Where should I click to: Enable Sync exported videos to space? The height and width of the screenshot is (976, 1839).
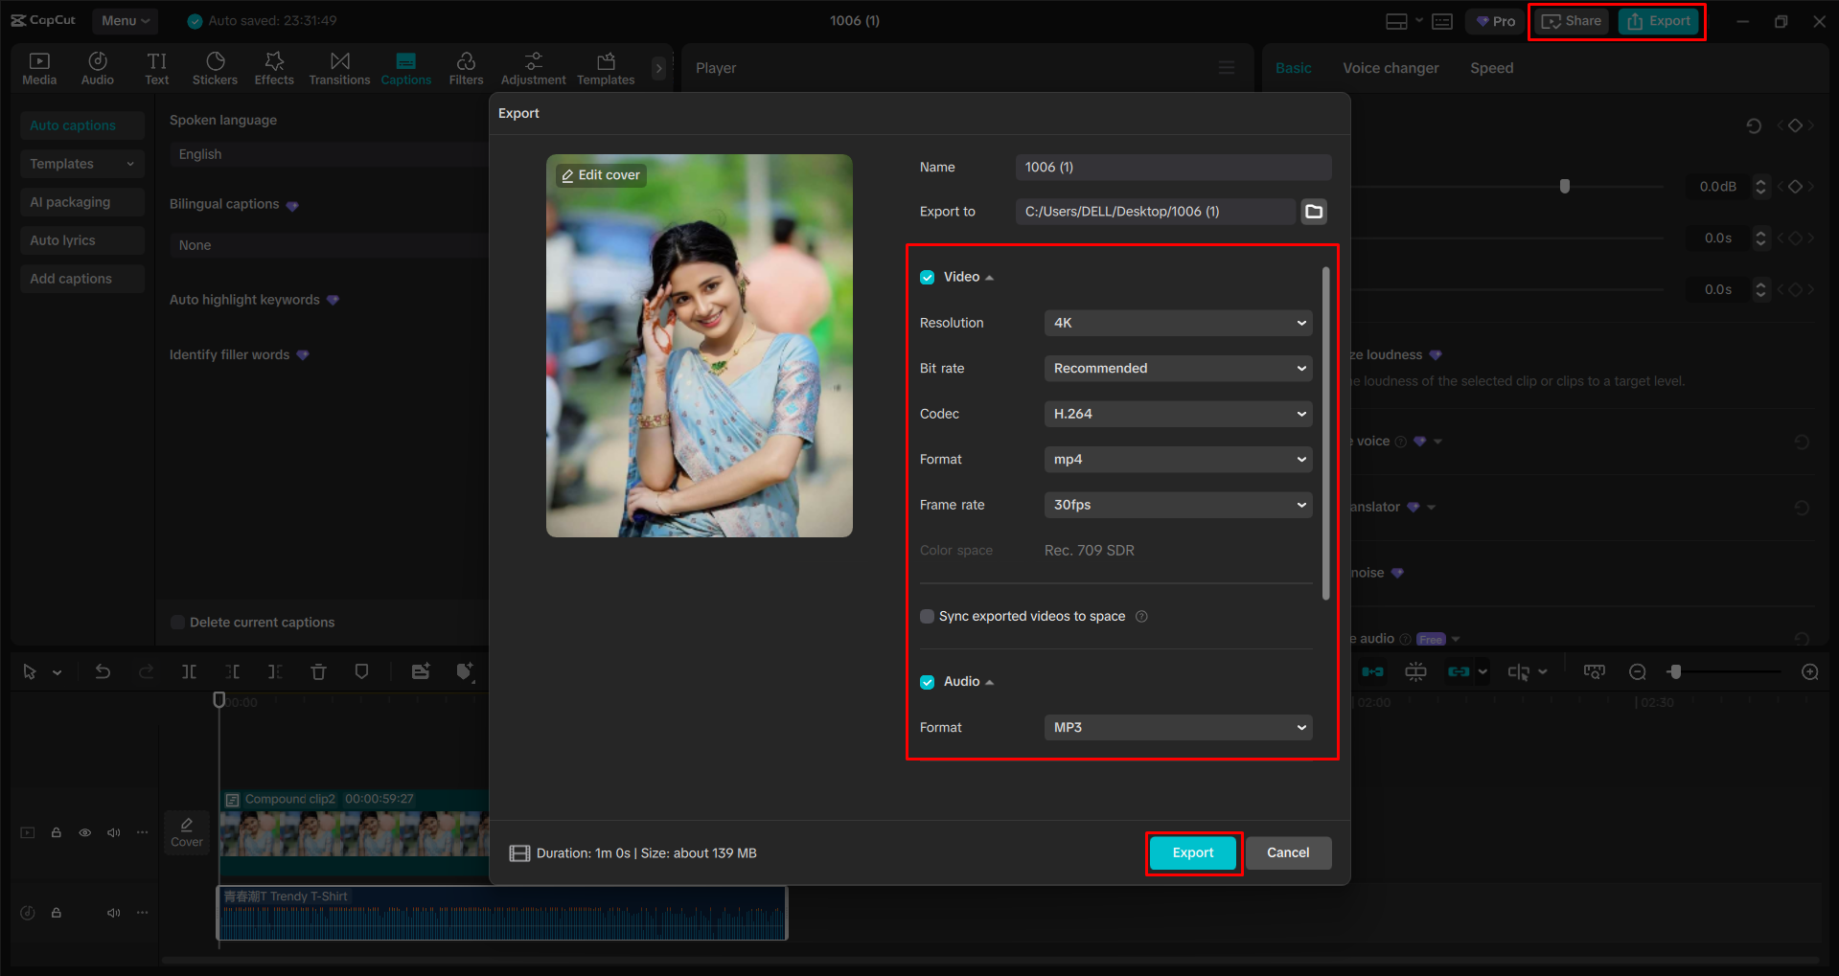(927, 616)
